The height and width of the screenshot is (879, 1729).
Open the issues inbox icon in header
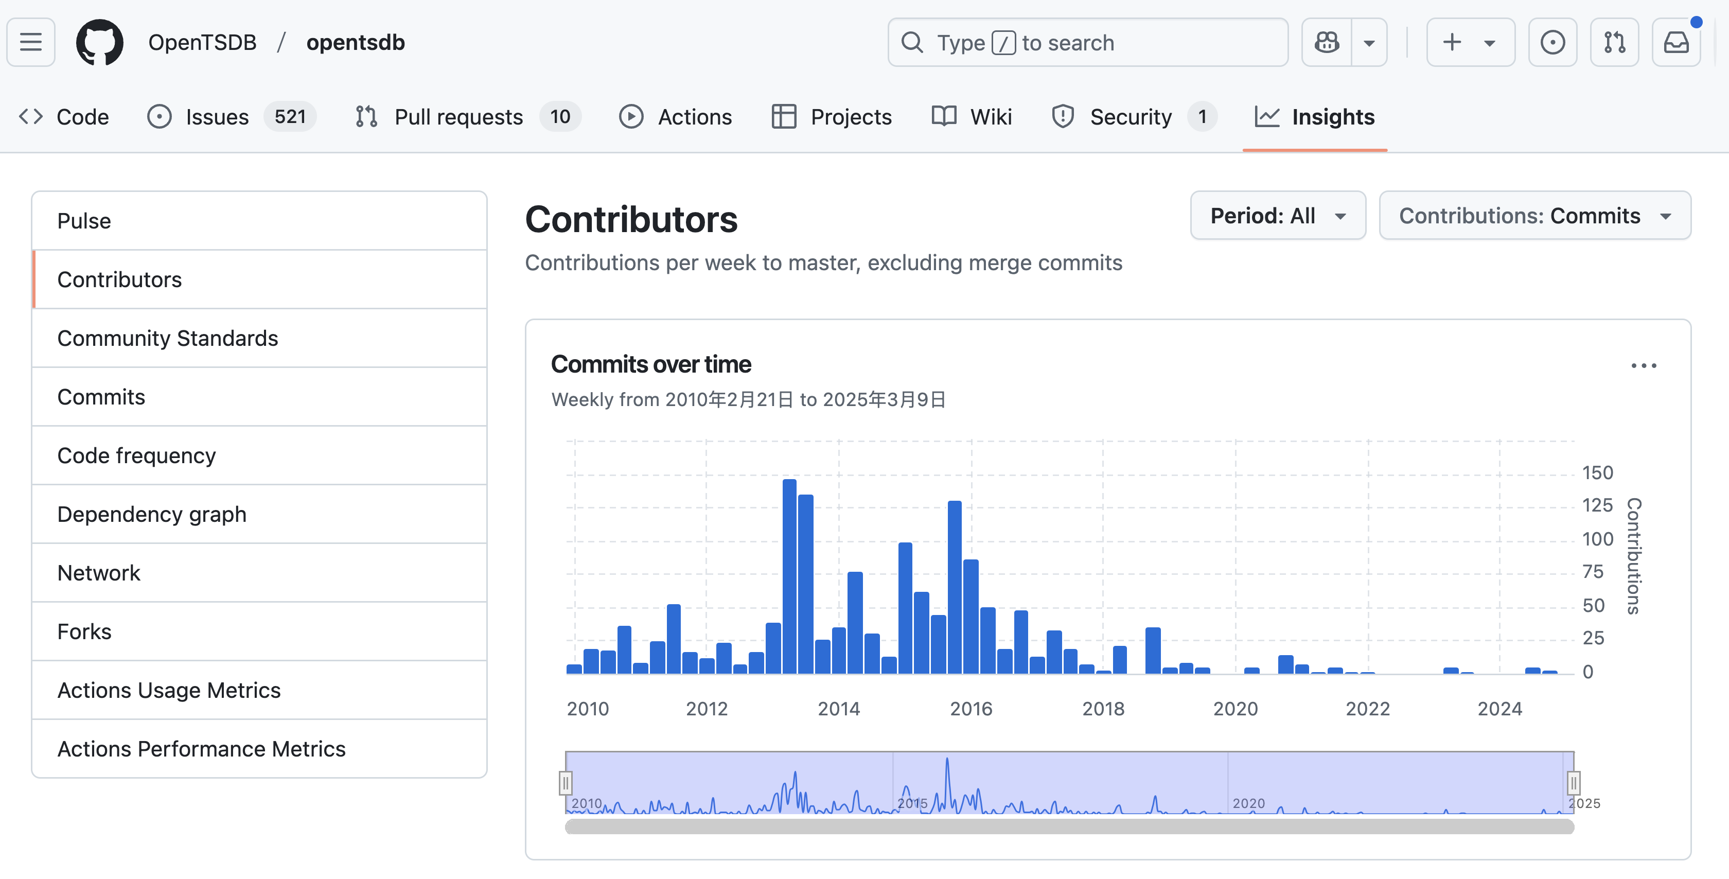click(1552, 42)
